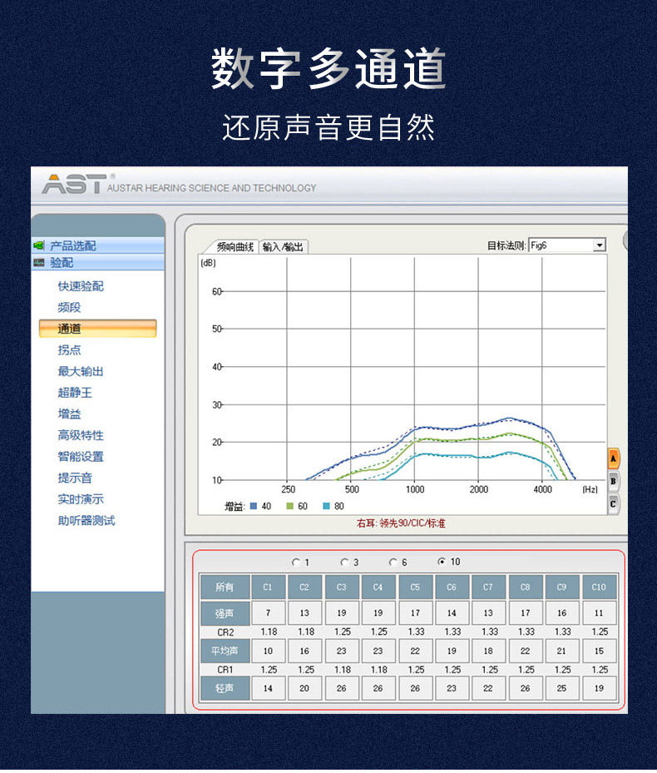Open 拐点 settings

pos(70,350)
